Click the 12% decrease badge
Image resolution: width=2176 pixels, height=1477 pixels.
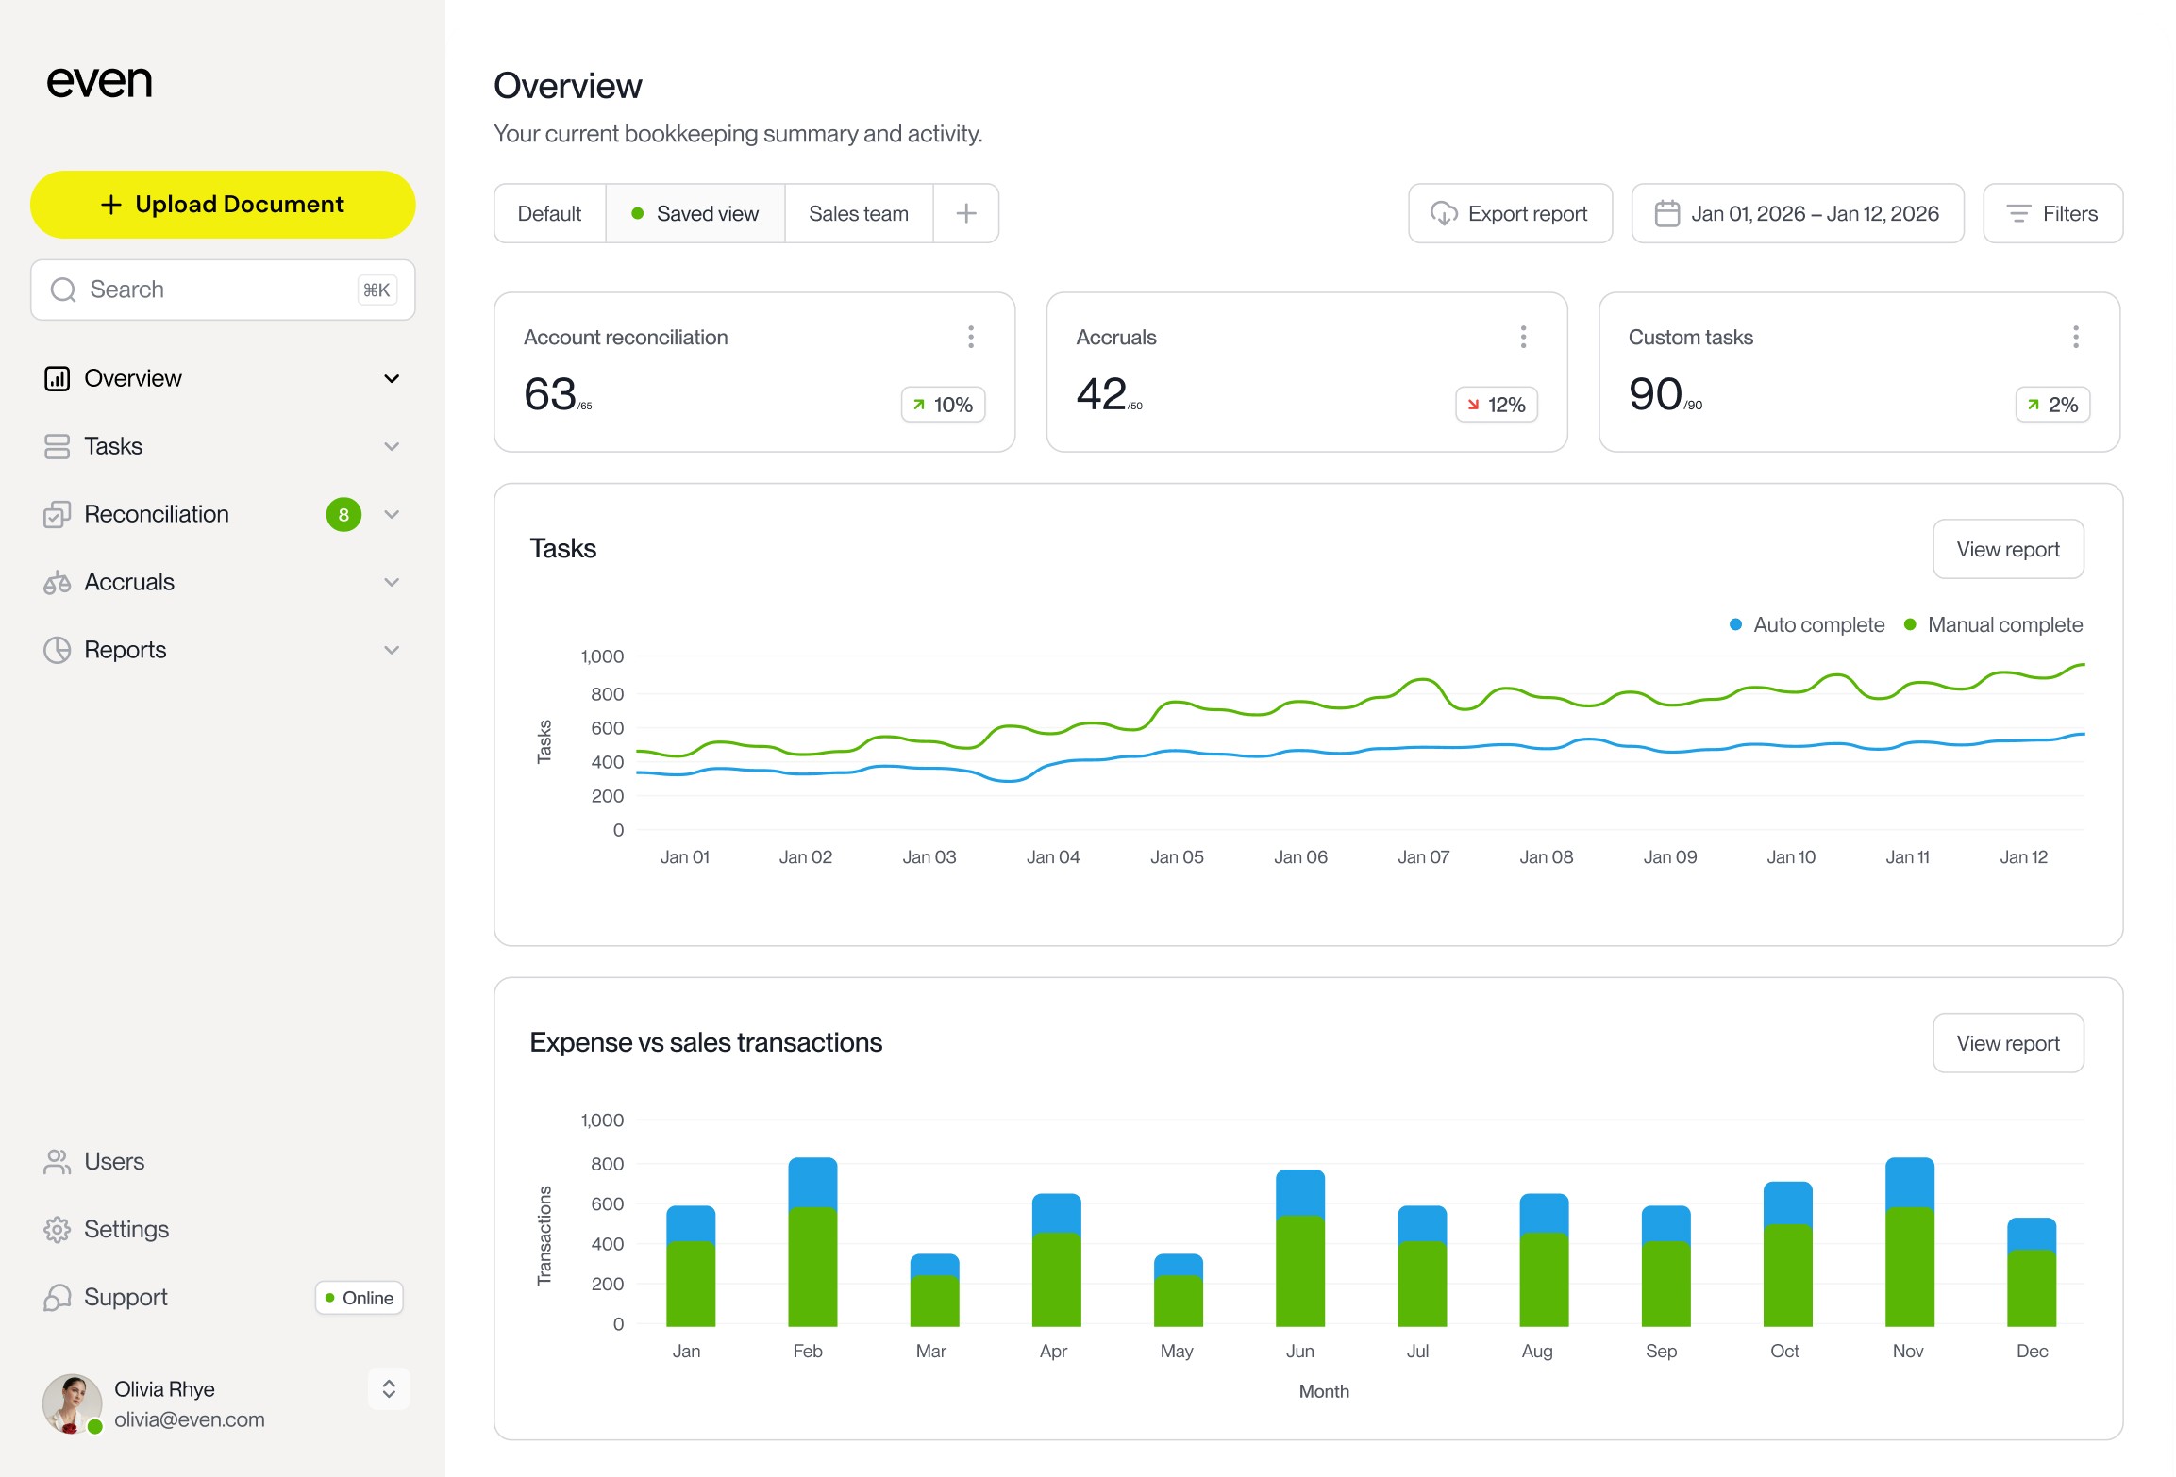1497,405
